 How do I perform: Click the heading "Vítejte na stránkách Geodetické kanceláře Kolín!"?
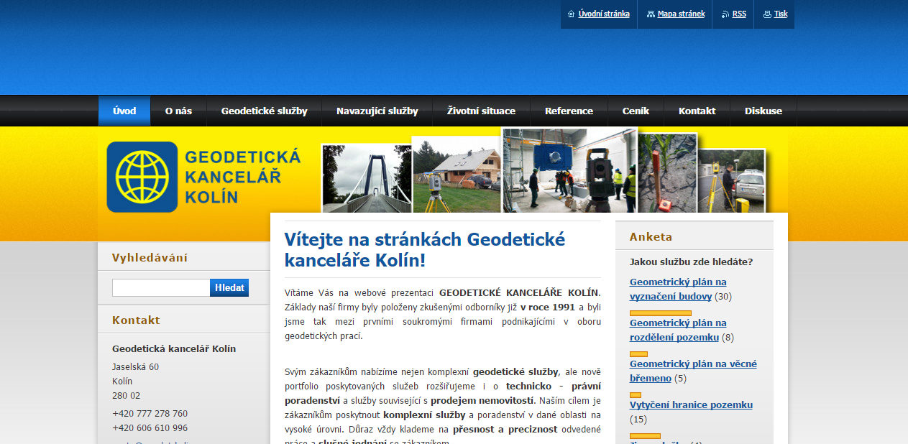coord(425,249)
